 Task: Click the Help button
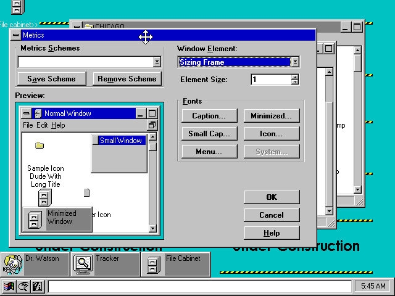coord(272,233)
